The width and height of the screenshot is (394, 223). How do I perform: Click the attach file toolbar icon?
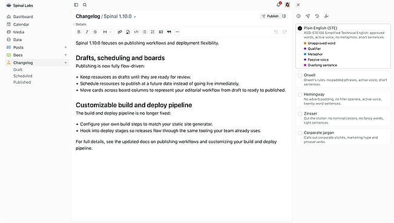(x=128, y=32)
